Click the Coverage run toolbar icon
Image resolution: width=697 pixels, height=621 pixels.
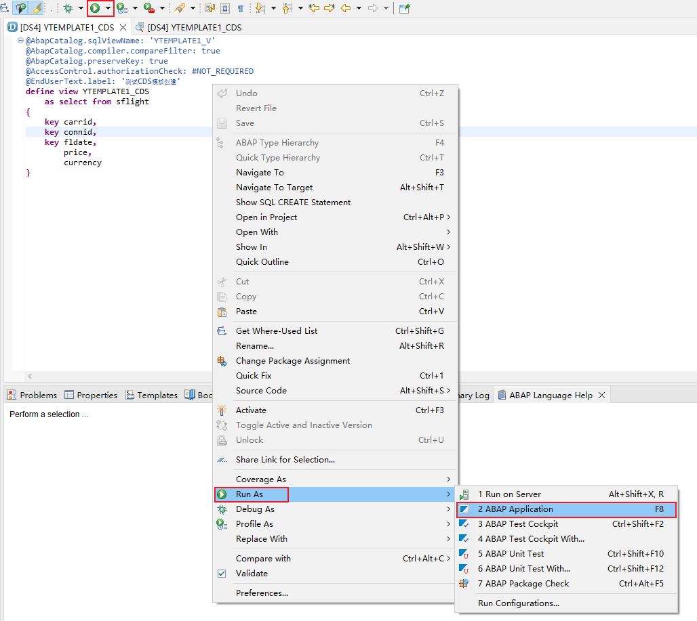pyautogui.click(x=148, y=8)
